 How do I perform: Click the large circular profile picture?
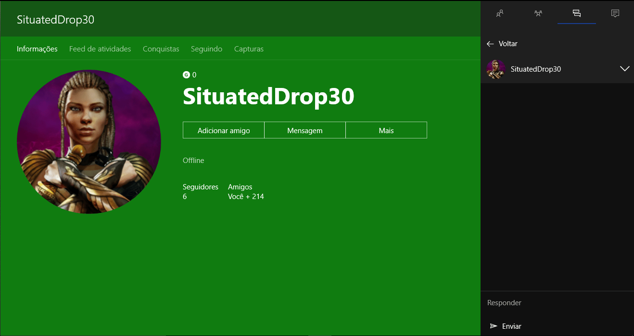pos(89,142)
